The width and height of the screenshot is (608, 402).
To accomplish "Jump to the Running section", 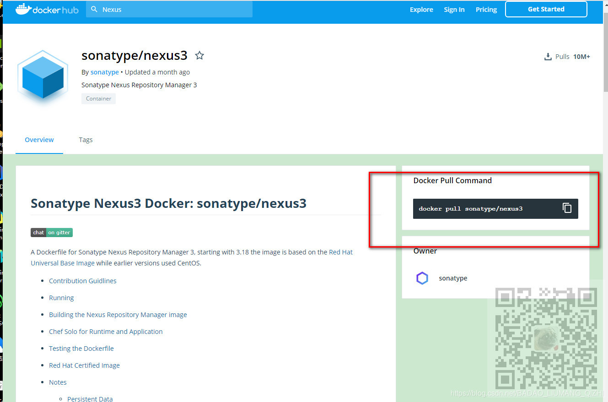I will click(61, 298).
